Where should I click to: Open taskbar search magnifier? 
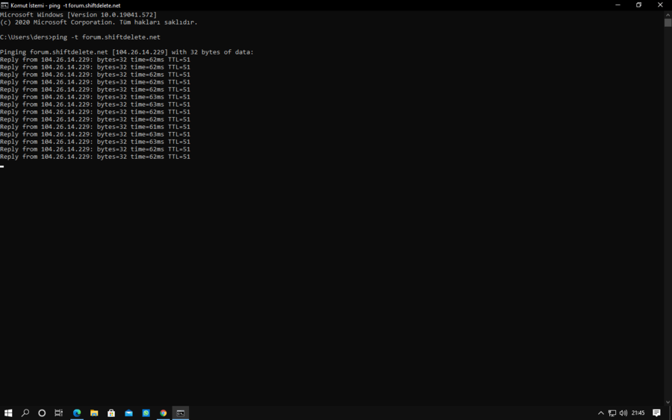pyautogui.click(x=25, y=413)
